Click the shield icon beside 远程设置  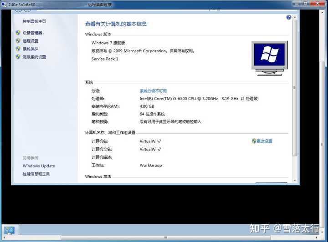pos(18,41)
